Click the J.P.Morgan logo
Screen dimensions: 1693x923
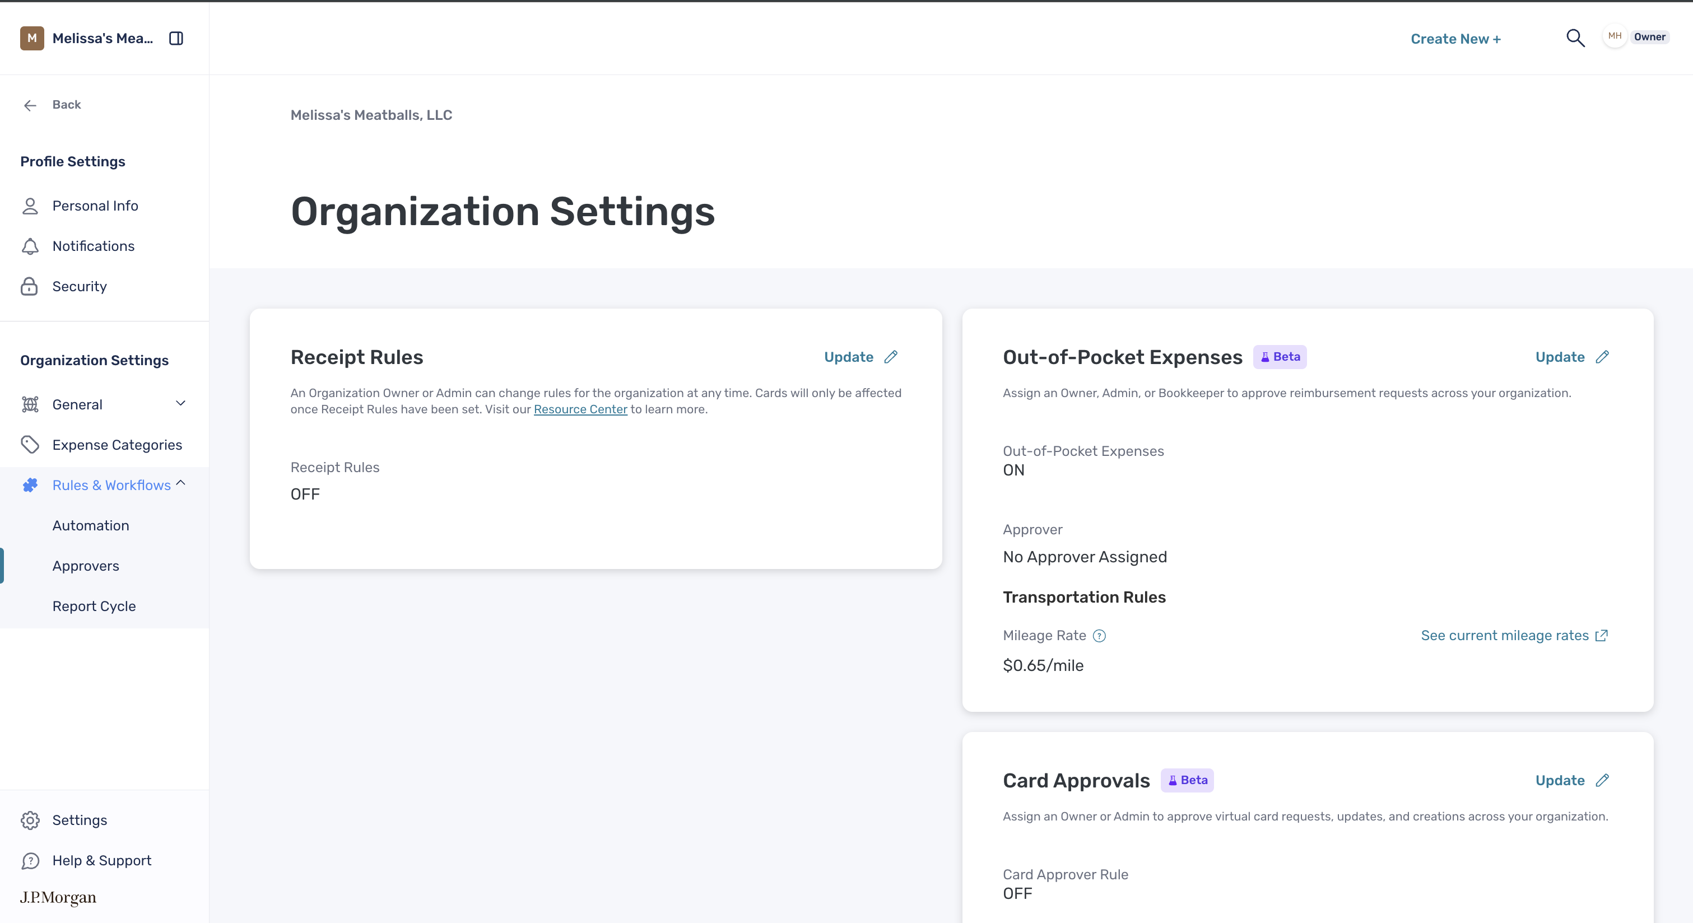pos(58,897)
